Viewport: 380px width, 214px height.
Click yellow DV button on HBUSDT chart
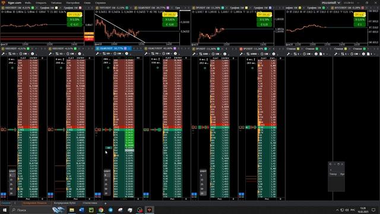pyautogui.click(x=75, y=15)
